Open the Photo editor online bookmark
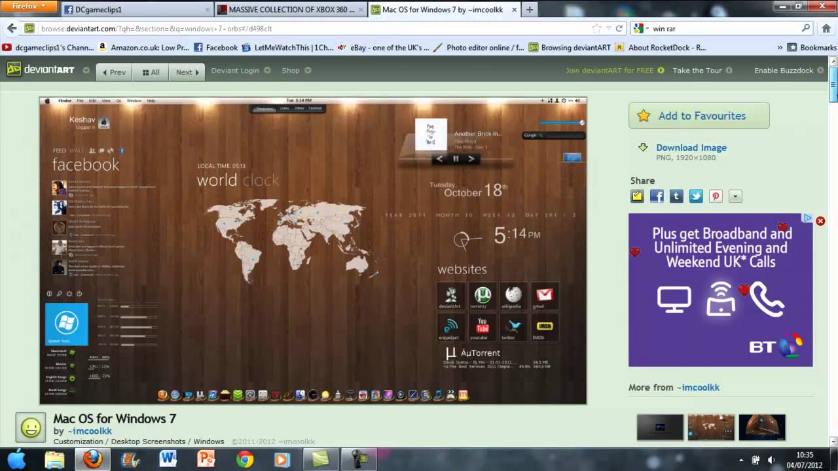 pyautogui.click(x=479, y=47)
